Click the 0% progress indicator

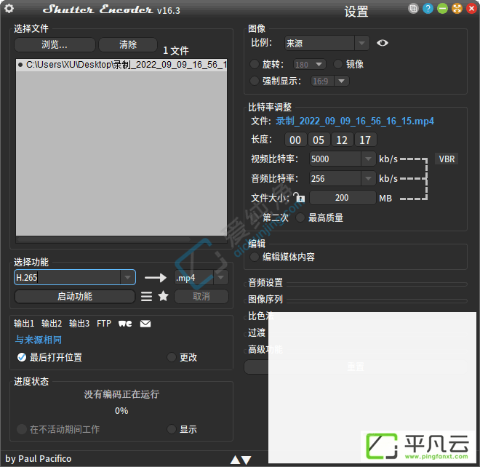(121, 411)
